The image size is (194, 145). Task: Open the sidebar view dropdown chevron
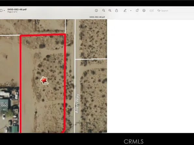(x=4, y=10)
